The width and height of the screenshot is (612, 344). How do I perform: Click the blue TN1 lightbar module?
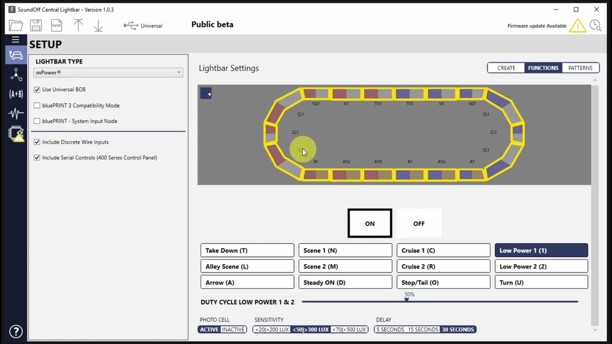pyautogui.click(x=410, y=94)
